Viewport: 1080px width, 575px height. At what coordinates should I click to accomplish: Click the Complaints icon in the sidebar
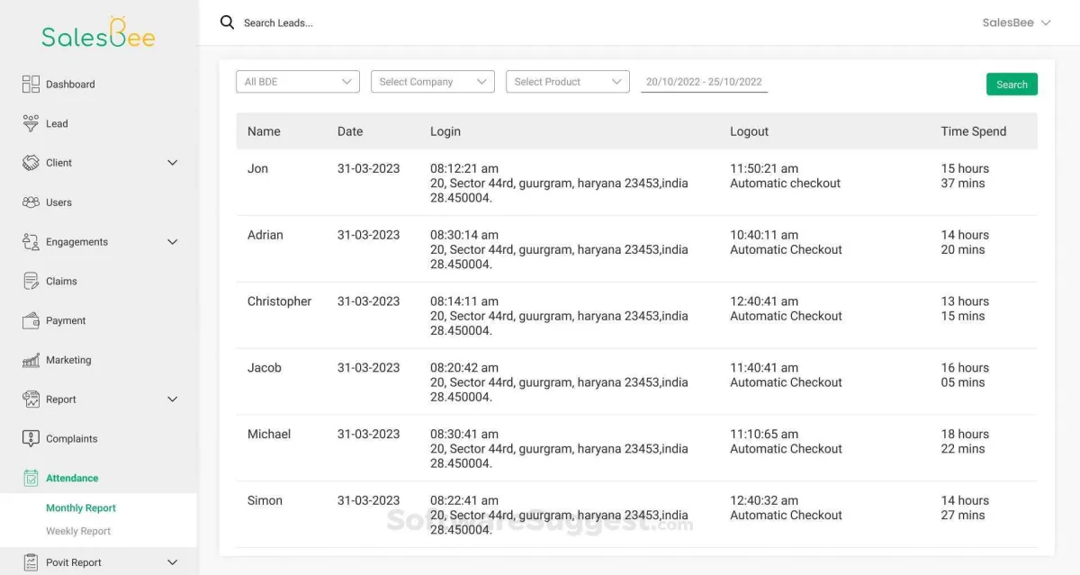coord(31,438)
